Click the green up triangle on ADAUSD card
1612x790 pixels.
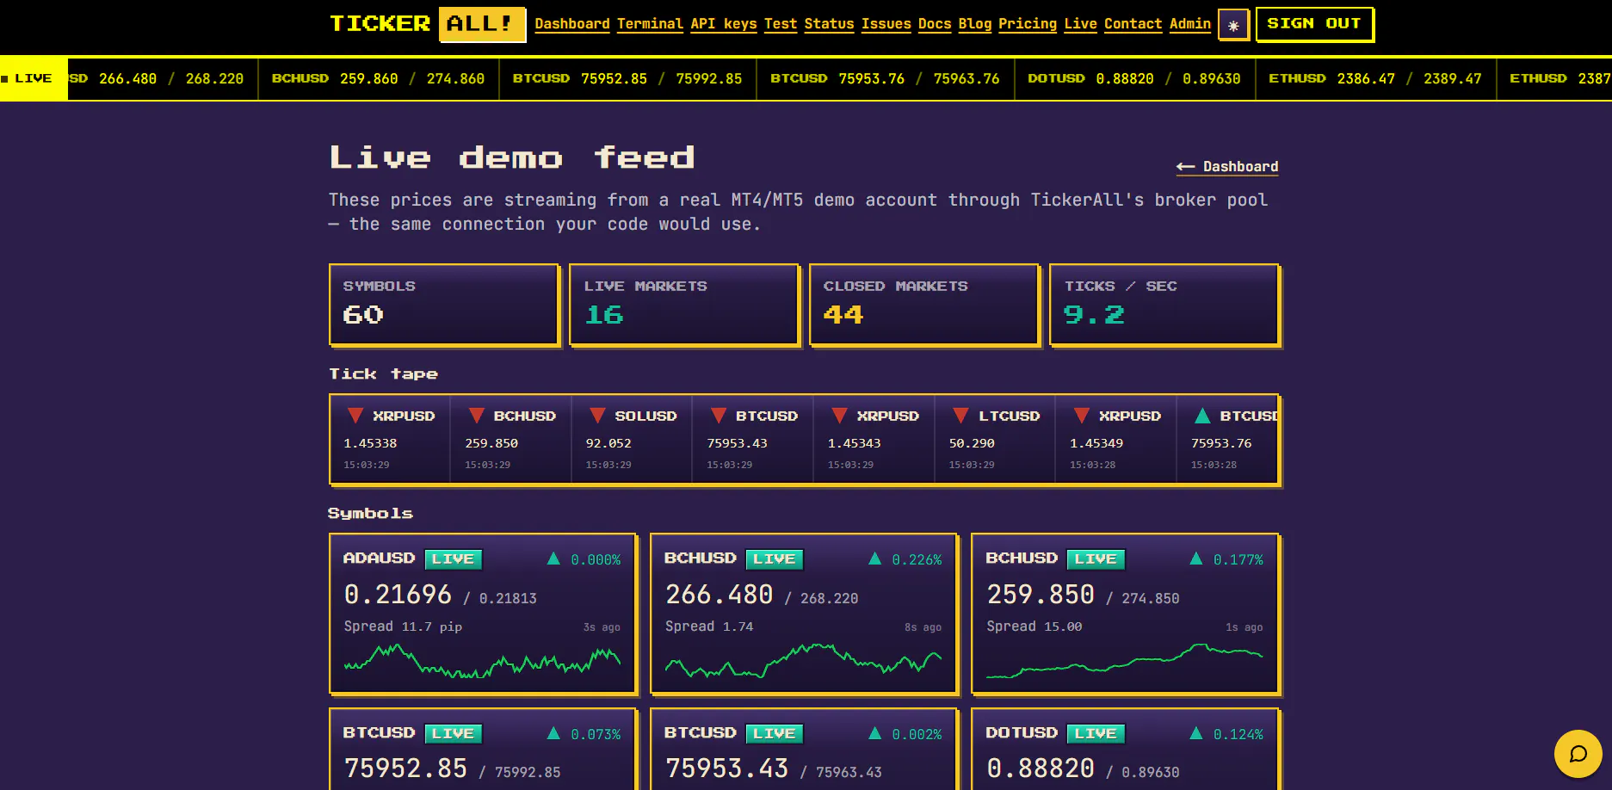[553, 559]
